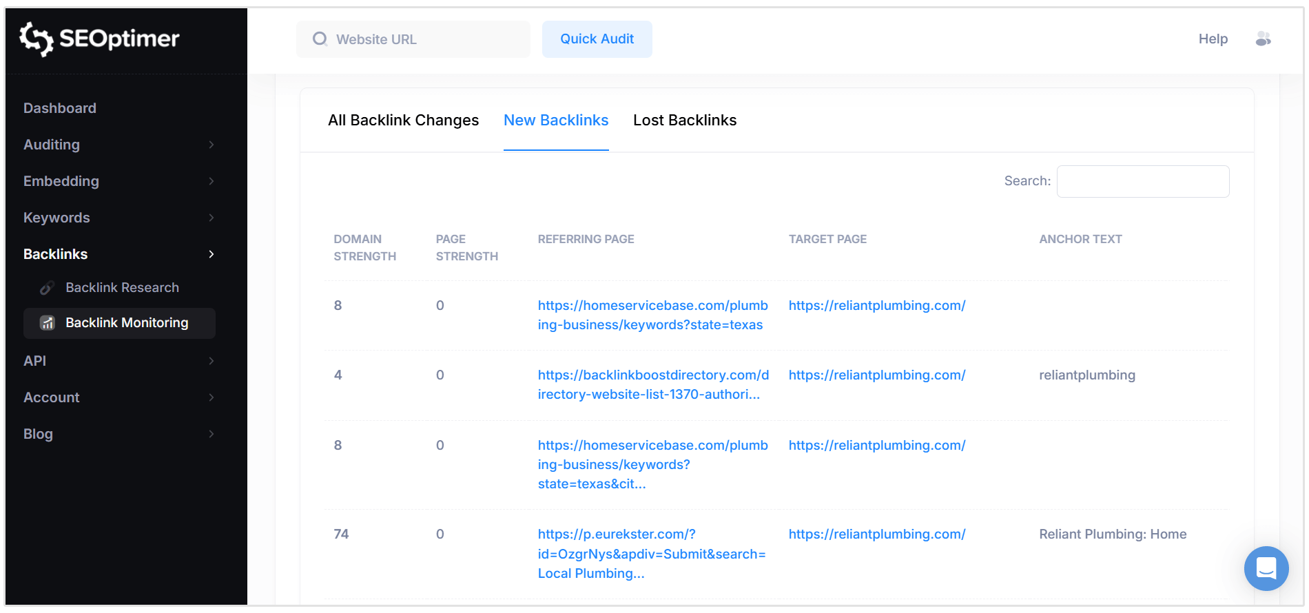Image resolution: width=1309 pixels, height=613 pixels.
Task: Open the Help link
Action: coord(1213,39)
